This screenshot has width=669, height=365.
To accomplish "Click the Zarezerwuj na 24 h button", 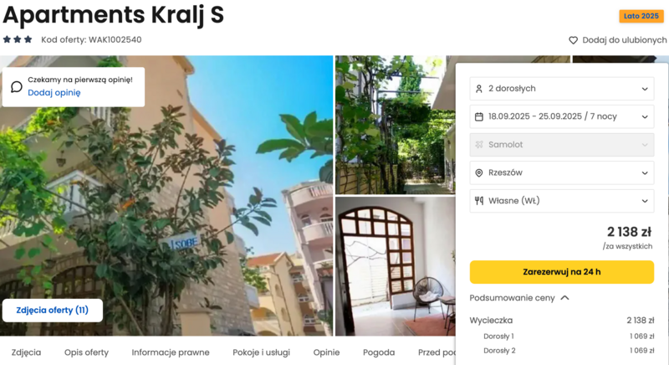I will pos(561,272).
